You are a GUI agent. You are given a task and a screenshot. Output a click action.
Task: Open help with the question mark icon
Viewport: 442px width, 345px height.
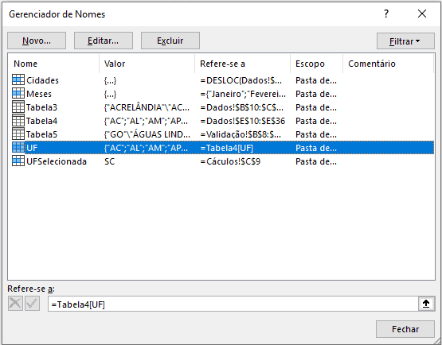(x=386, y=14)
